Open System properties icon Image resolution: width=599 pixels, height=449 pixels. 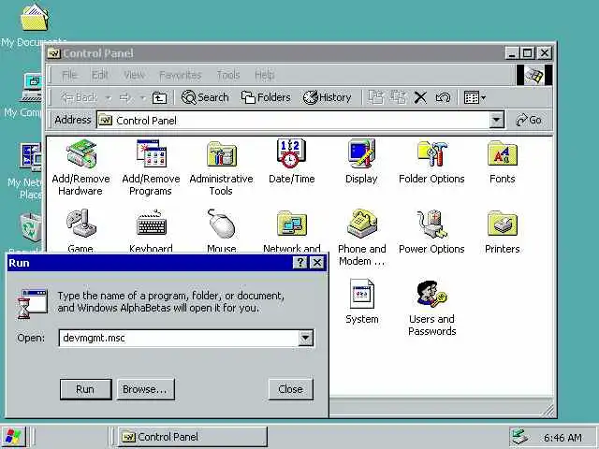[362, 301]
